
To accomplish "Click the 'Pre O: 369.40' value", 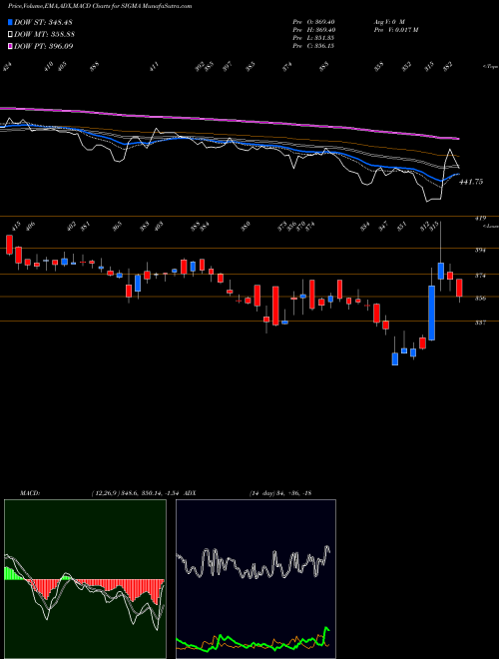I will click(313, 22).
